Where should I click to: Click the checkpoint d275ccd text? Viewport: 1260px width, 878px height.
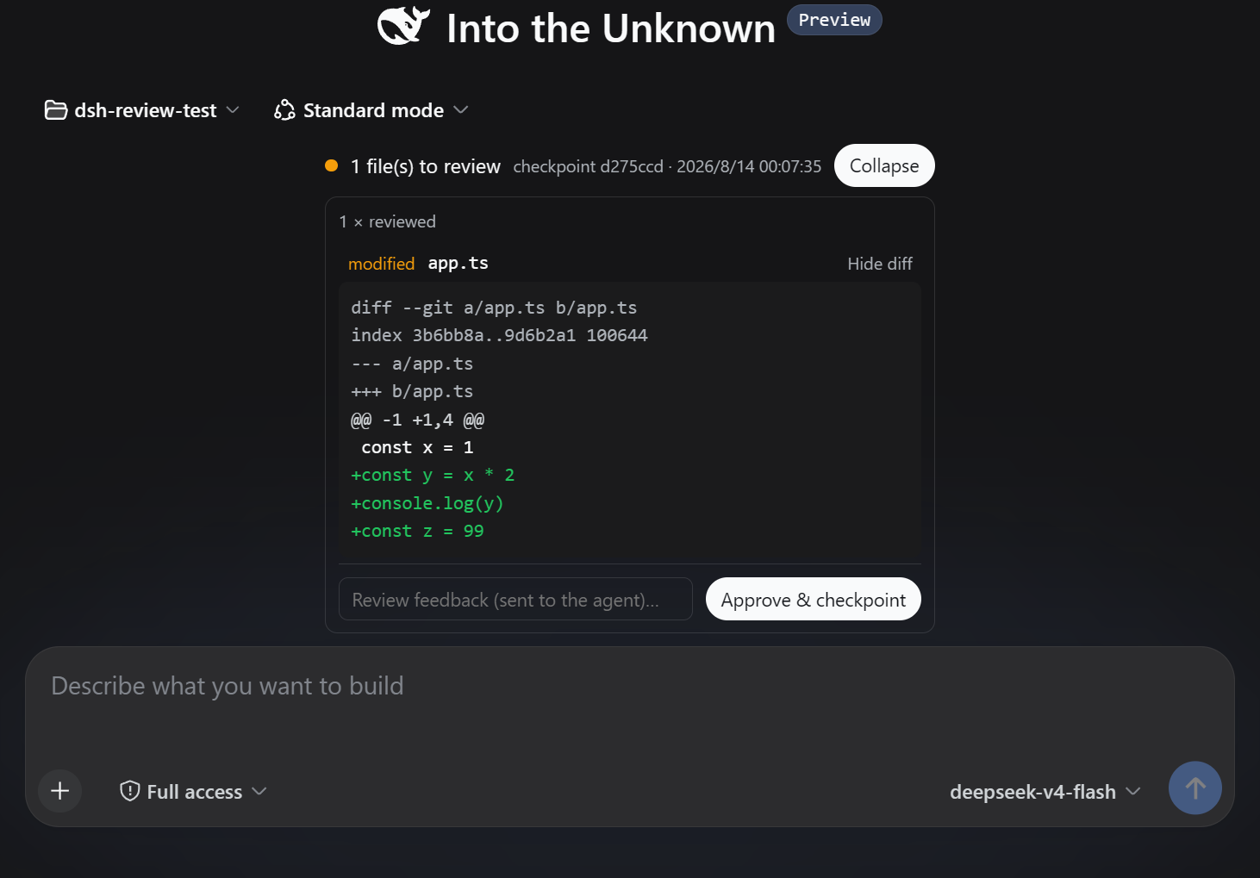click(x=589, y=166)
